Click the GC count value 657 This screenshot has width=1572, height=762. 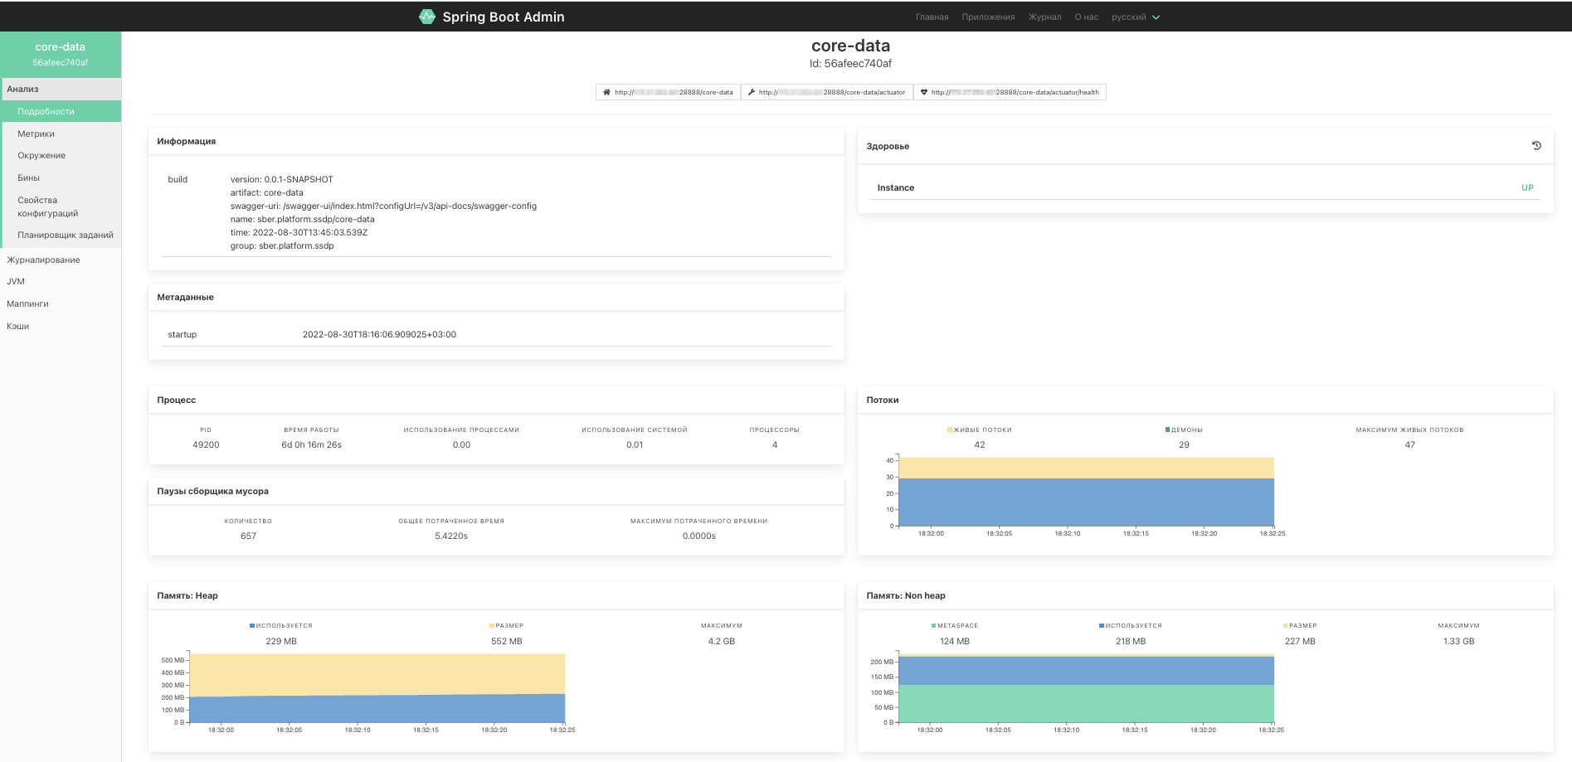248,536
